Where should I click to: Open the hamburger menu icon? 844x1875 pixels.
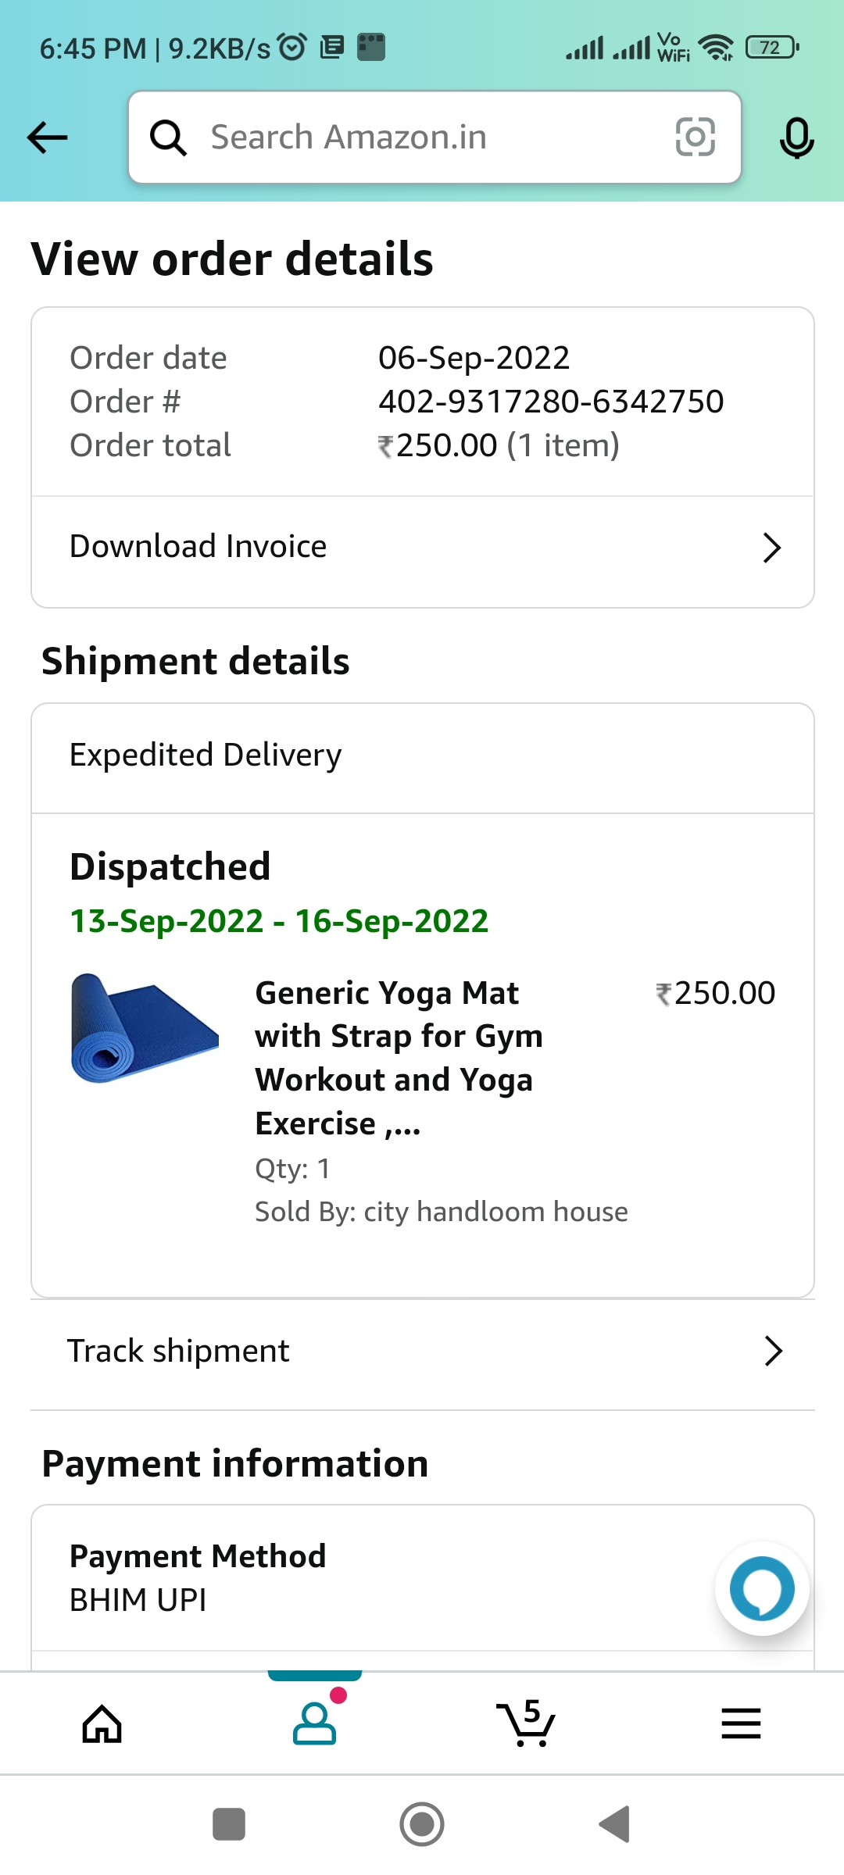pyautogui.click(x=741, y=1723)
